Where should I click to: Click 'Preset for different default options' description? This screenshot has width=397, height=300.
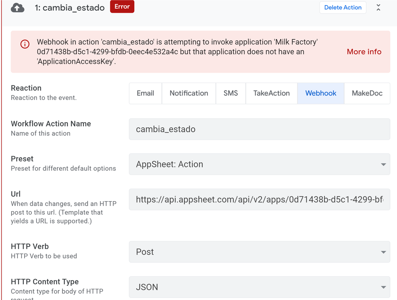tap(63, 169)
